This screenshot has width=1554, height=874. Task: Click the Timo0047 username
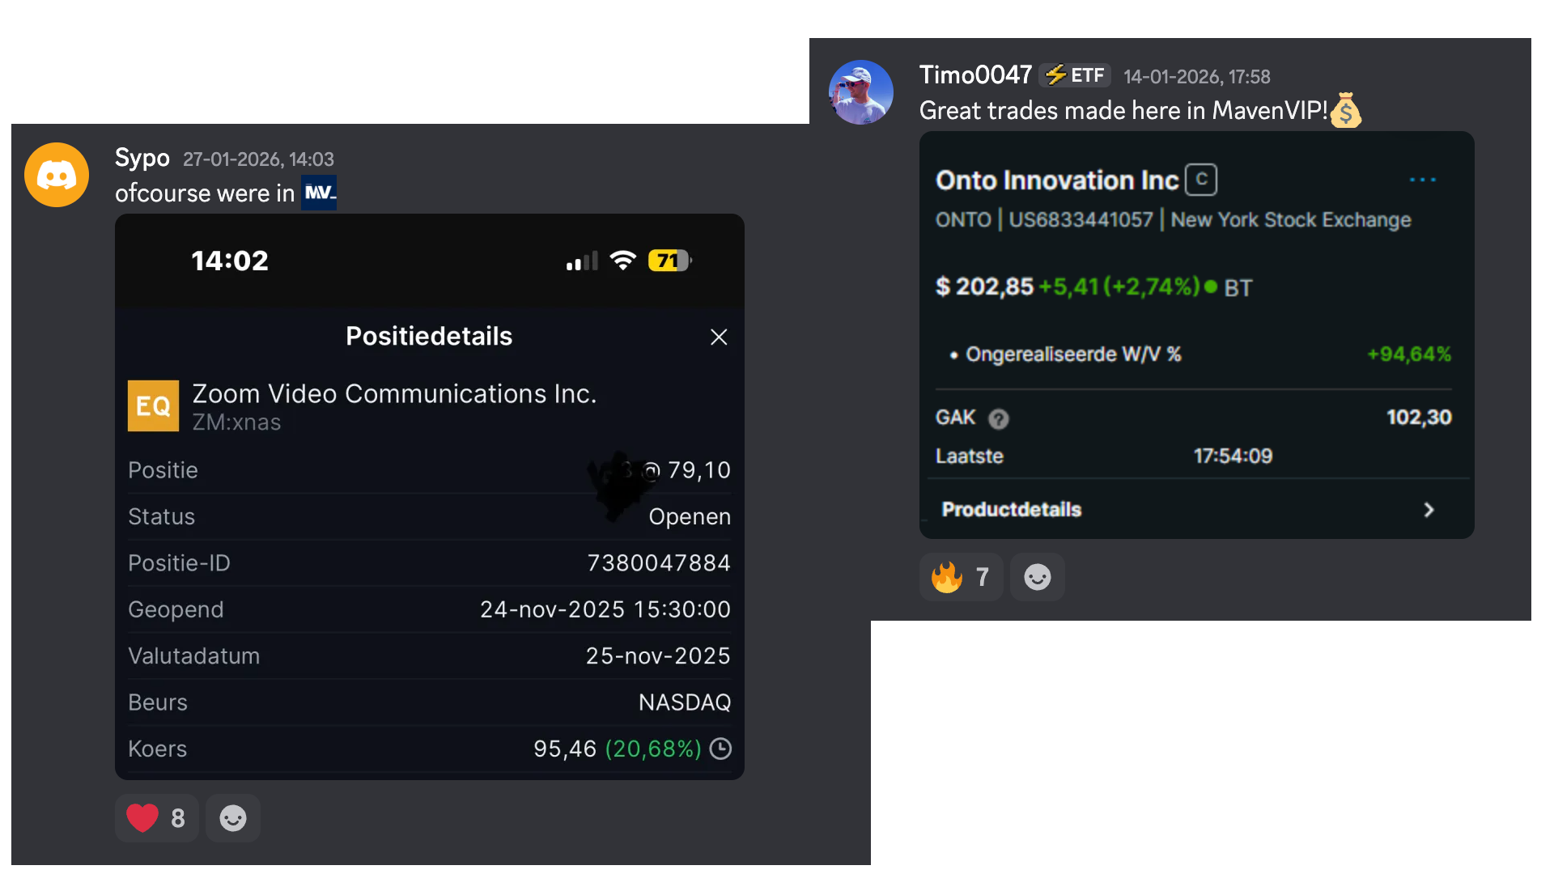point(975,75)
